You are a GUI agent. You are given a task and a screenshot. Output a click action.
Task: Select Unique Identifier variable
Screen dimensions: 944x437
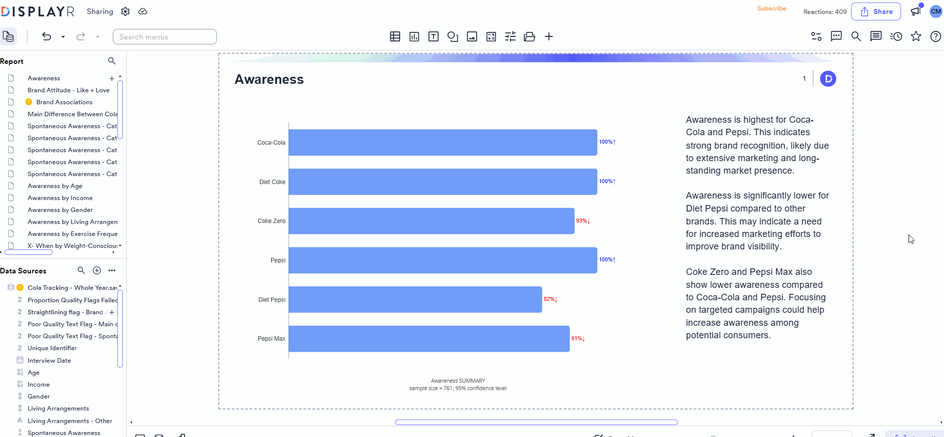point(52,348)
